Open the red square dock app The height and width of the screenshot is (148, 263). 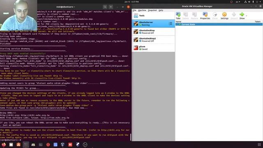click(x=70, y=144)
